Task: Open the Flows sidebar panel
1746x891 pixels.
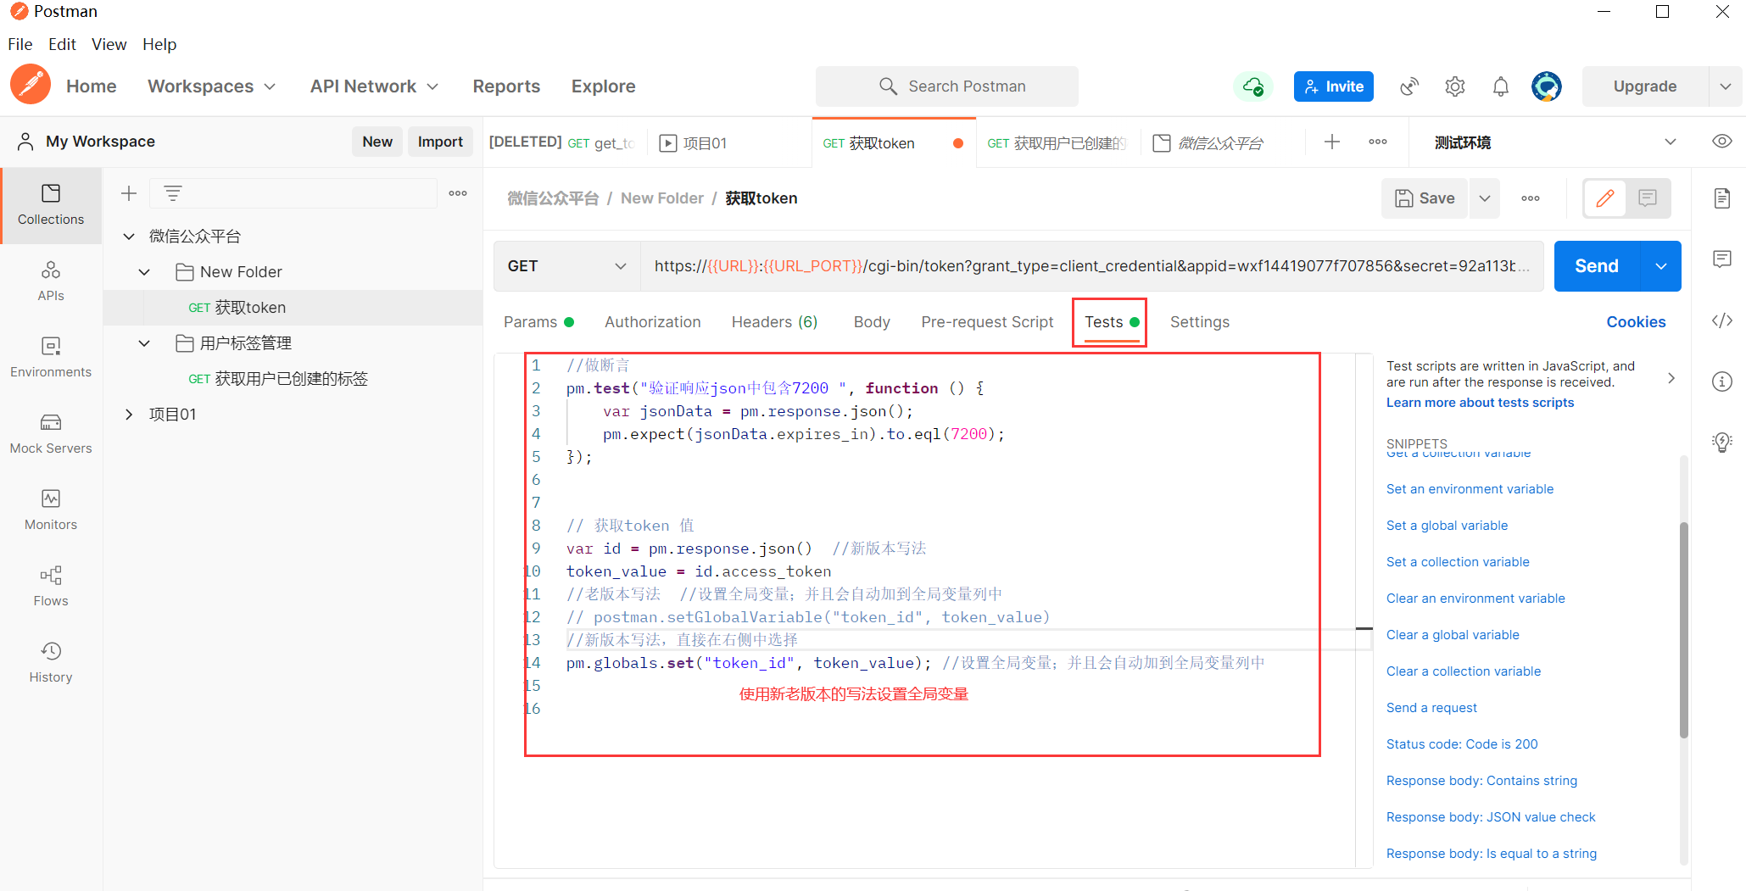Action: [51, 587]
